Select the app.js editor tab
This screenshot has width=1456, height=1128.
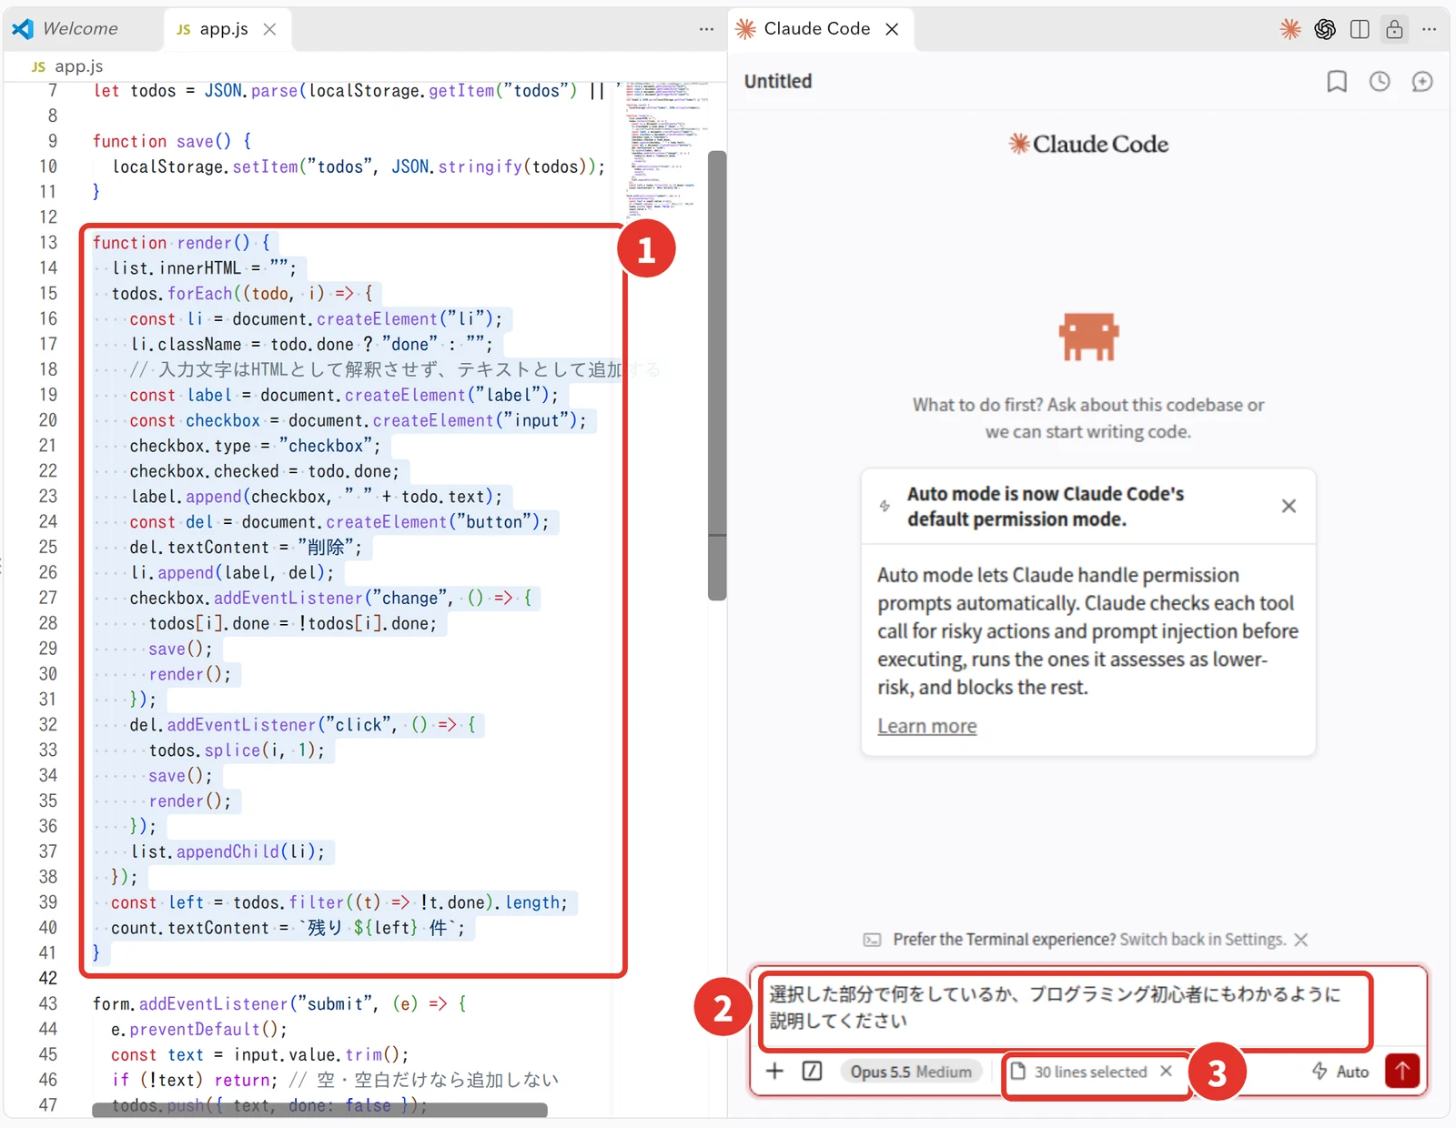(223, 28)
